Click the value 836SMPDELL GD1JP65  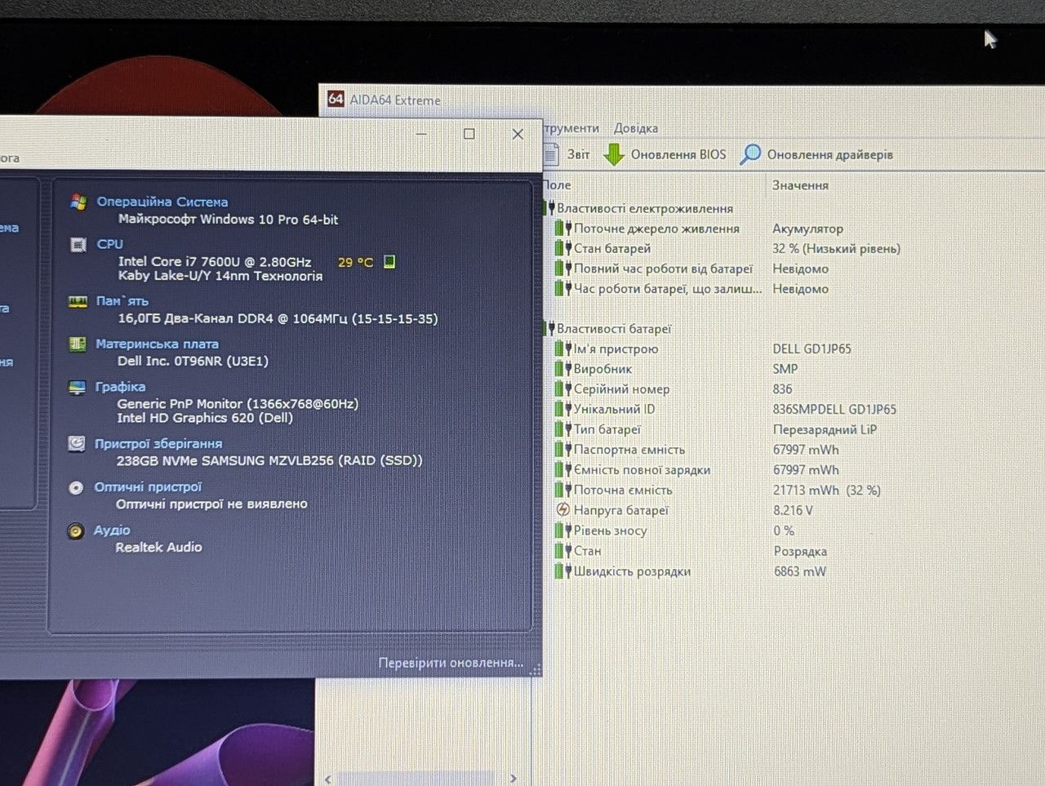coord(834,409)
